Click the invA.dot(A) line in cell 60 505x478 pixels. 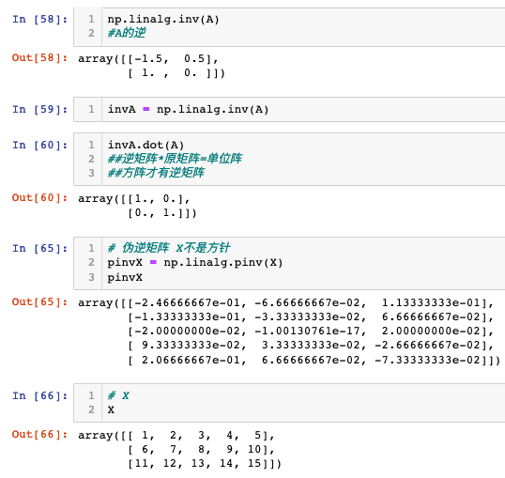(145, 145)
